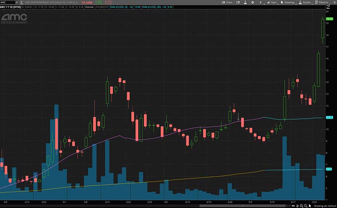Open the Style menu
337x208 pixels.
(x=272, y=2)
